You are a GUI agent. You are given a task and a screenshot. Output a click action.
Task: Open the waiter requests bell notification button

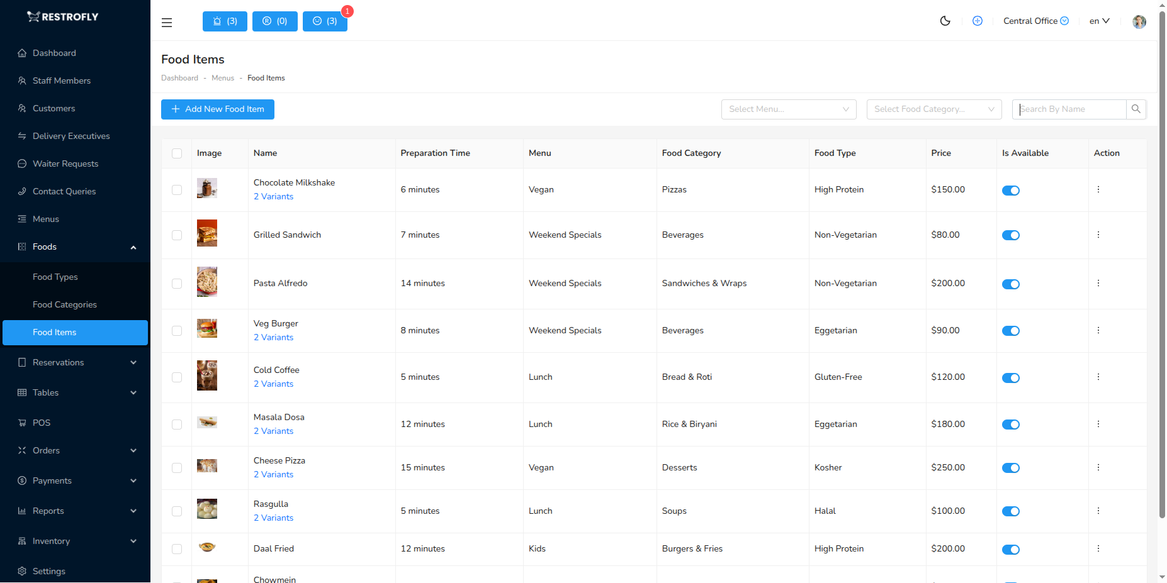225,21
